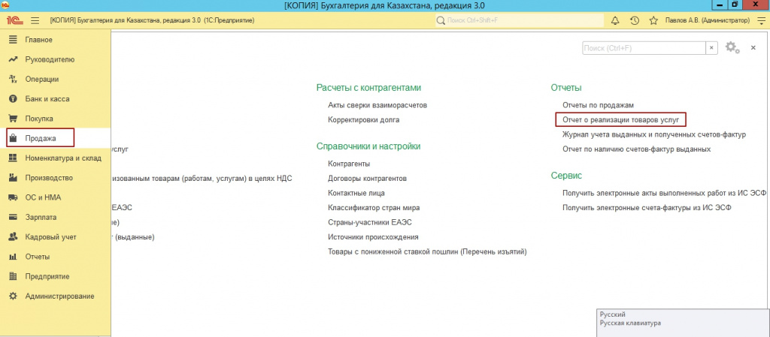The image size is (770, 337).
Task: Click the Операции Дт/Кт icon
Action: coord(14,79)
